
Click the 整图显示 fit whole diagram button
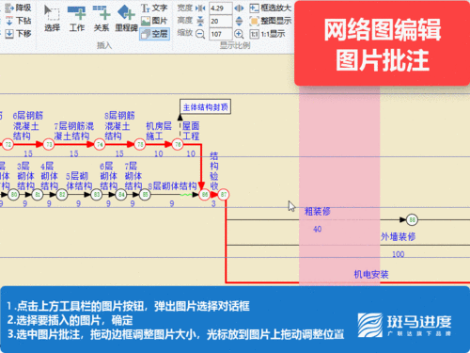point(270,21)
